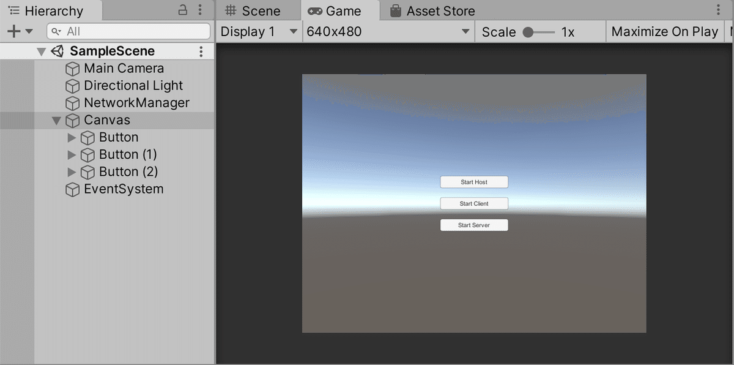This screenshot has width=734, height=365.
Task: Open the SampleScene context menu via its three-dot icon
Action: 201,51
